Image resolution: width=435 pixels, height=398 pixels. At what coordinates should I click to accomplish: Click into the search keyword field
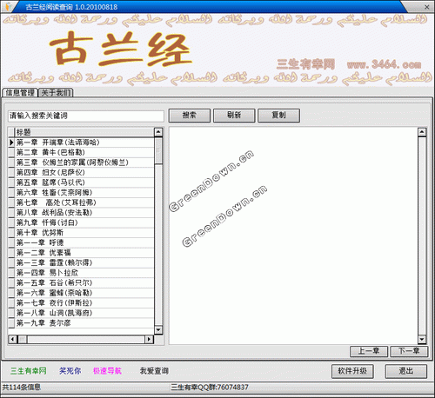coord(86,116)
